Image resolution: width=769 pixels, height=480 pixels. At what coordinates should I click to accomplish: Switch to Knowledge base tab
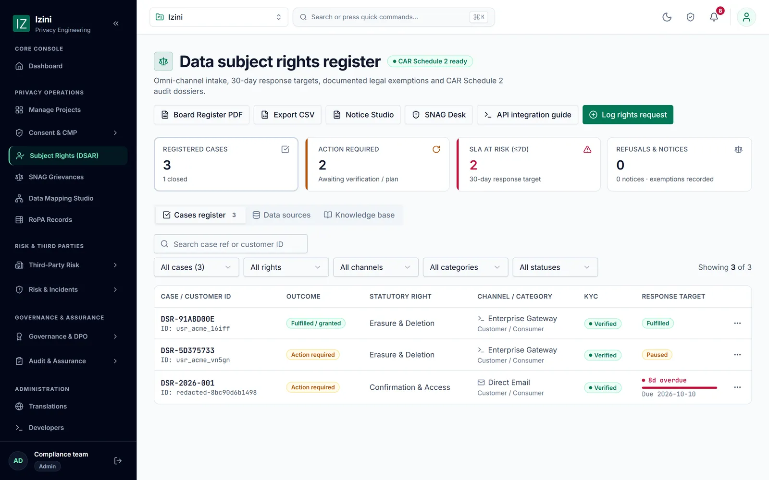click(x=360, y=215)
